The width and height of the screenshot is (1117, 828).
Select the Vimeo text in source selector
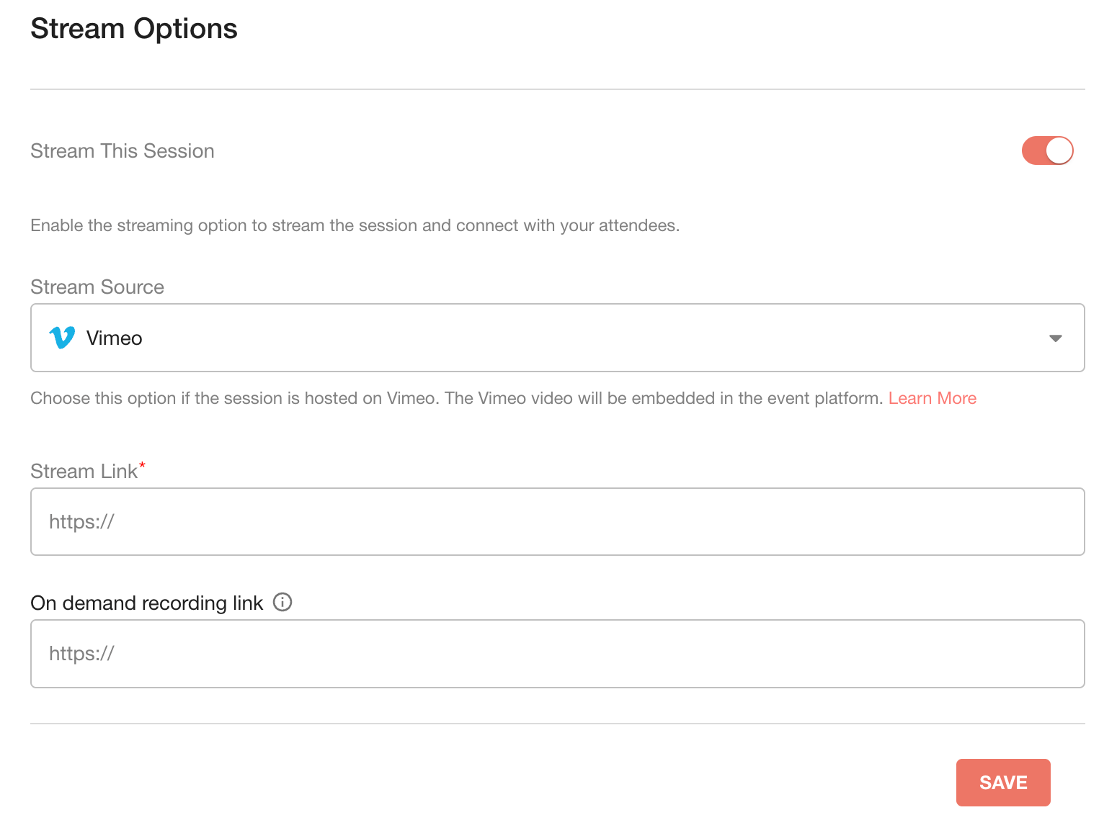tap(114, 338)
